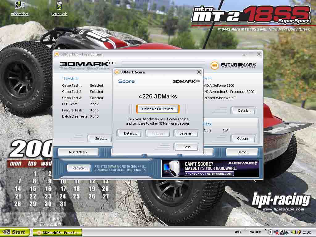Expand the Spiele toolbar arrow
The image size is (316, 237).
[245, 230]
